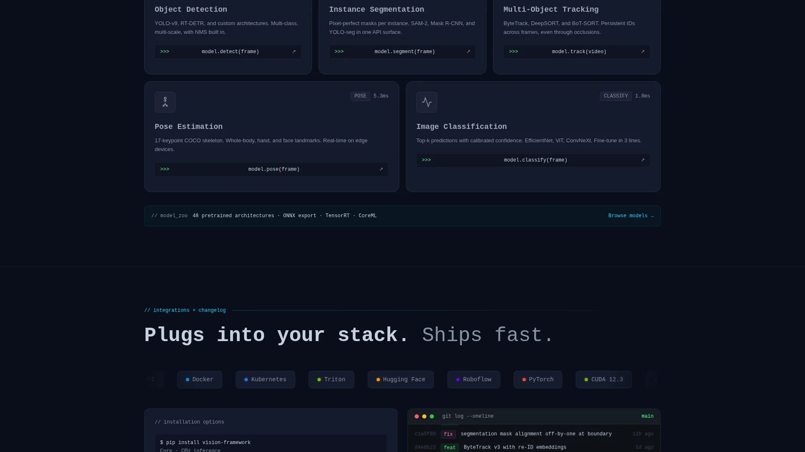
Task: Click the // model_zoo label
Action: pyautogui.click(x=169, y=216)
